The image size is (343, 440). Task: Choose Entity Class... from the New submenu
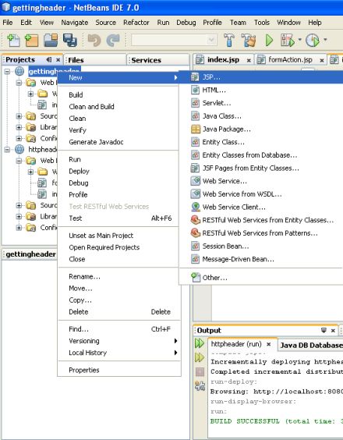click(x=261, y=142)
